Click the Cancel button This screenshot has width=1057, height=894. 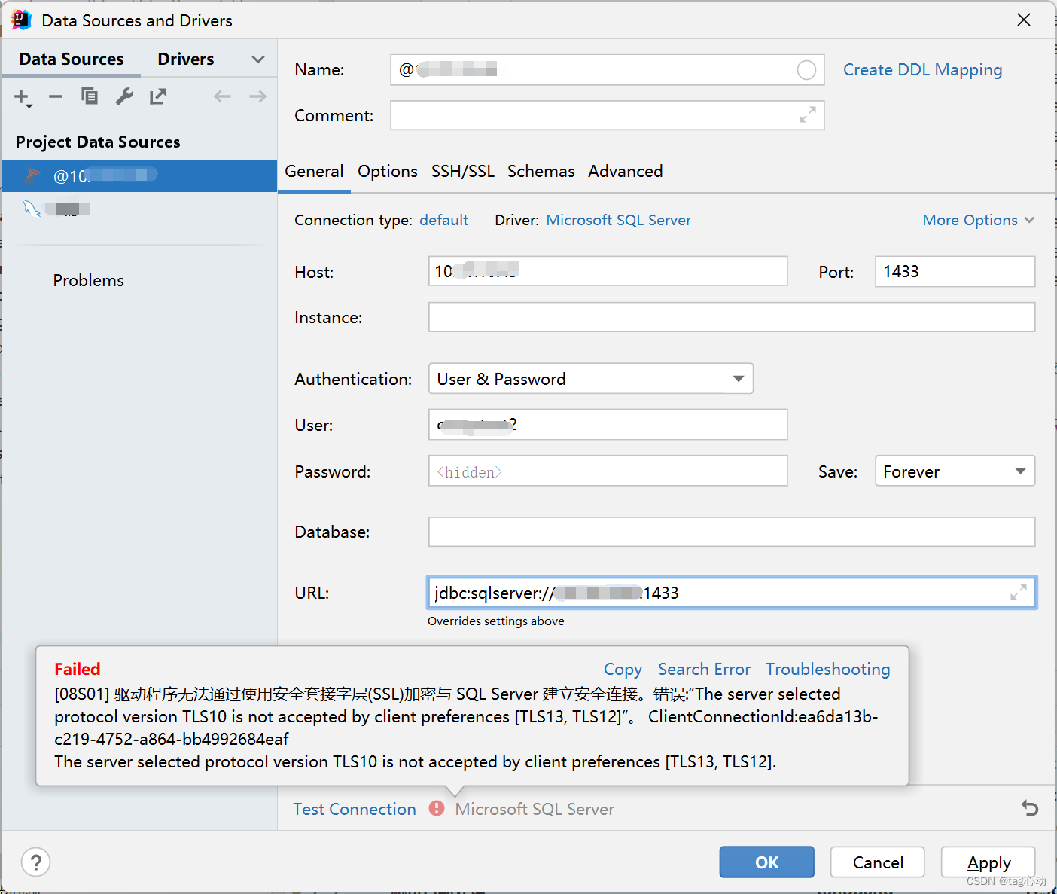click(x=878, y=862)
